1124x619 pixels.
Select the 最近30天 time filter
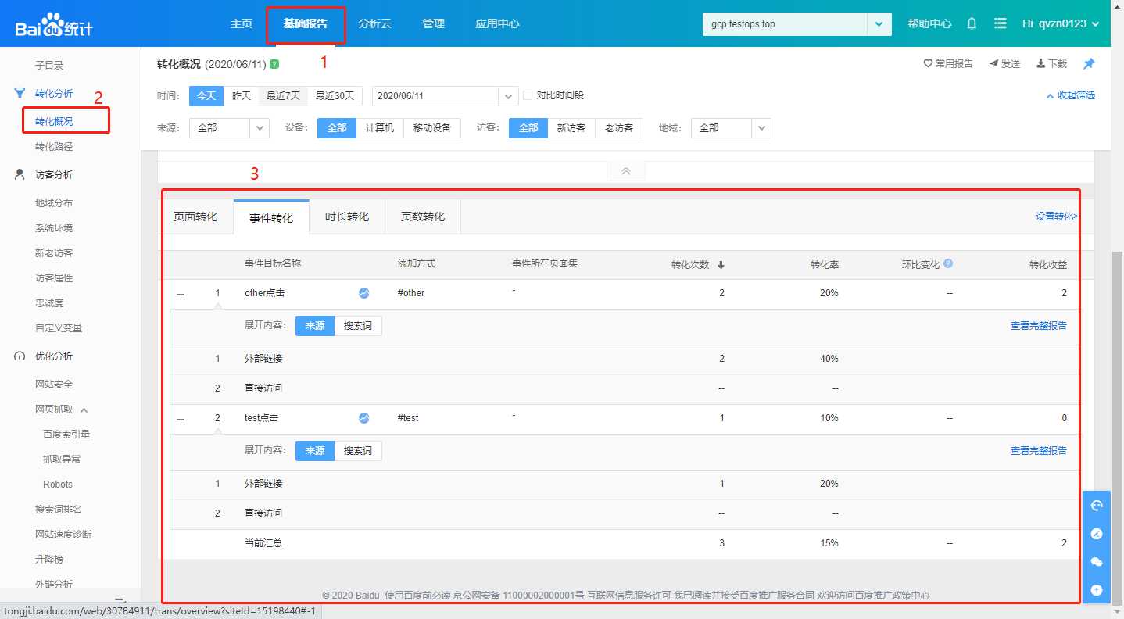point(335,96)
